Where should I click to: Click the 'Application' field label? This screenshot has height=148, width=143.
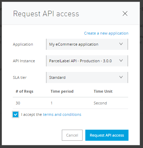click(x=23, y=44)
